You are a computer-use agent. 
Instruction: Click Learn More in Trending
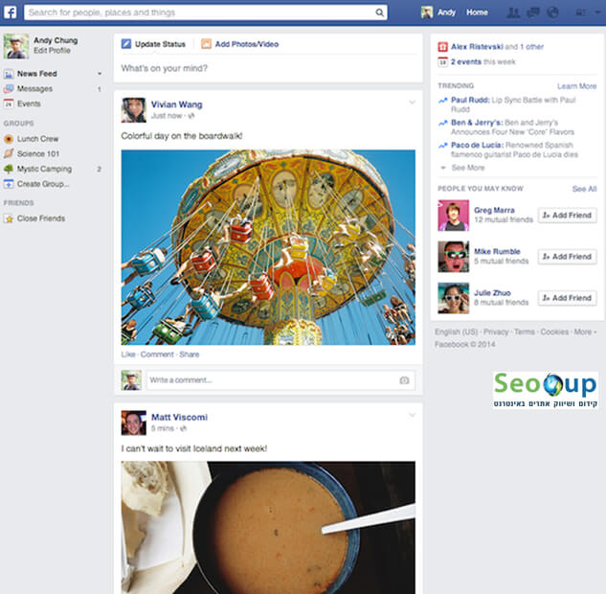[x=577, y=86]
